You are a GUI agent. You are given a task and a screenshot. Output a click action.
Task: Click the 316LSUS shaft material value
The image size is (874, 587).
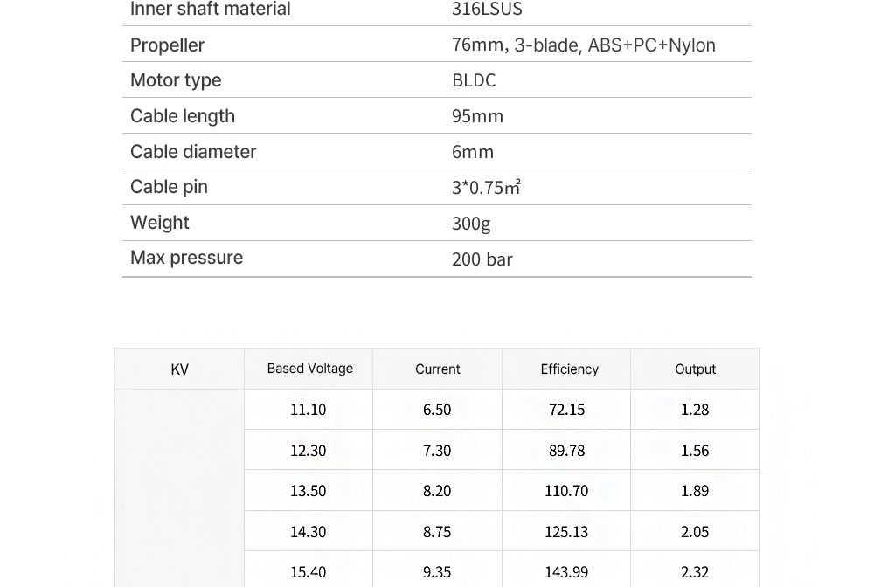(x=487, y=10)
